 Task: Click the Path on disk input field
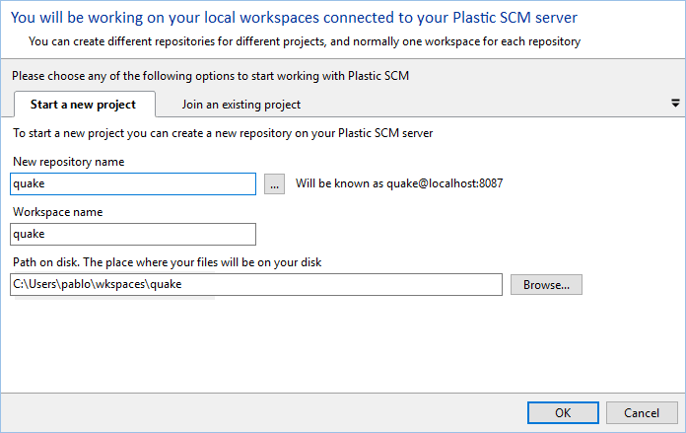256,285
